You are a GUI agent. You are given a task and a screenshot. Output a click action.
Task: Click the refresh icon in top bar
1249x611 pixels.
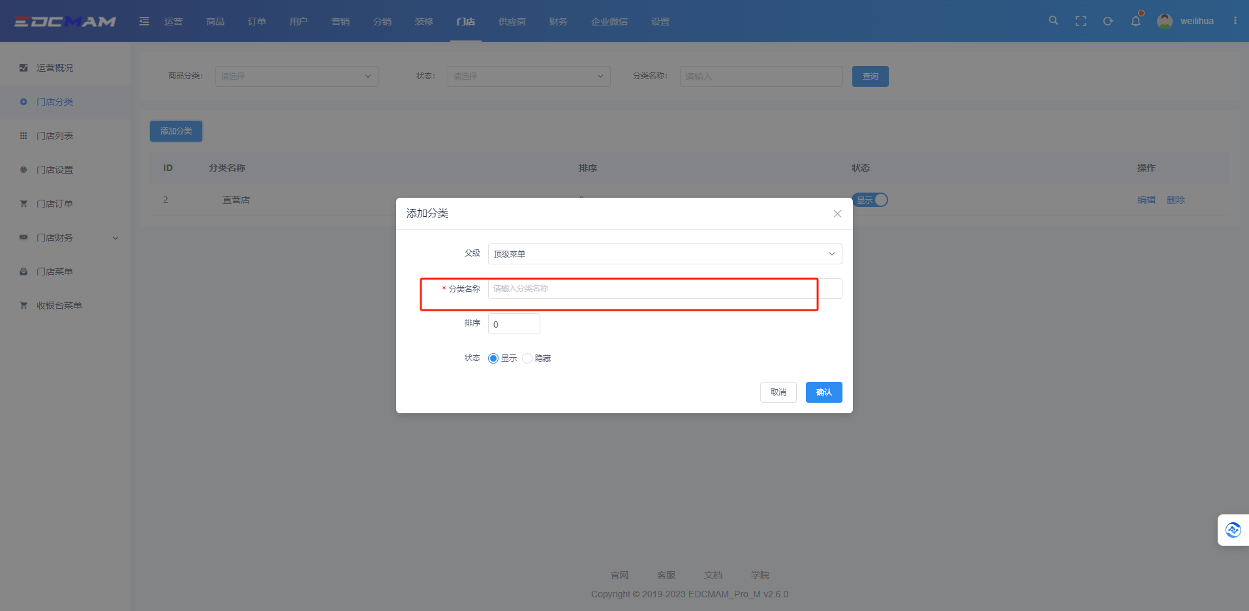point(1108,21)
